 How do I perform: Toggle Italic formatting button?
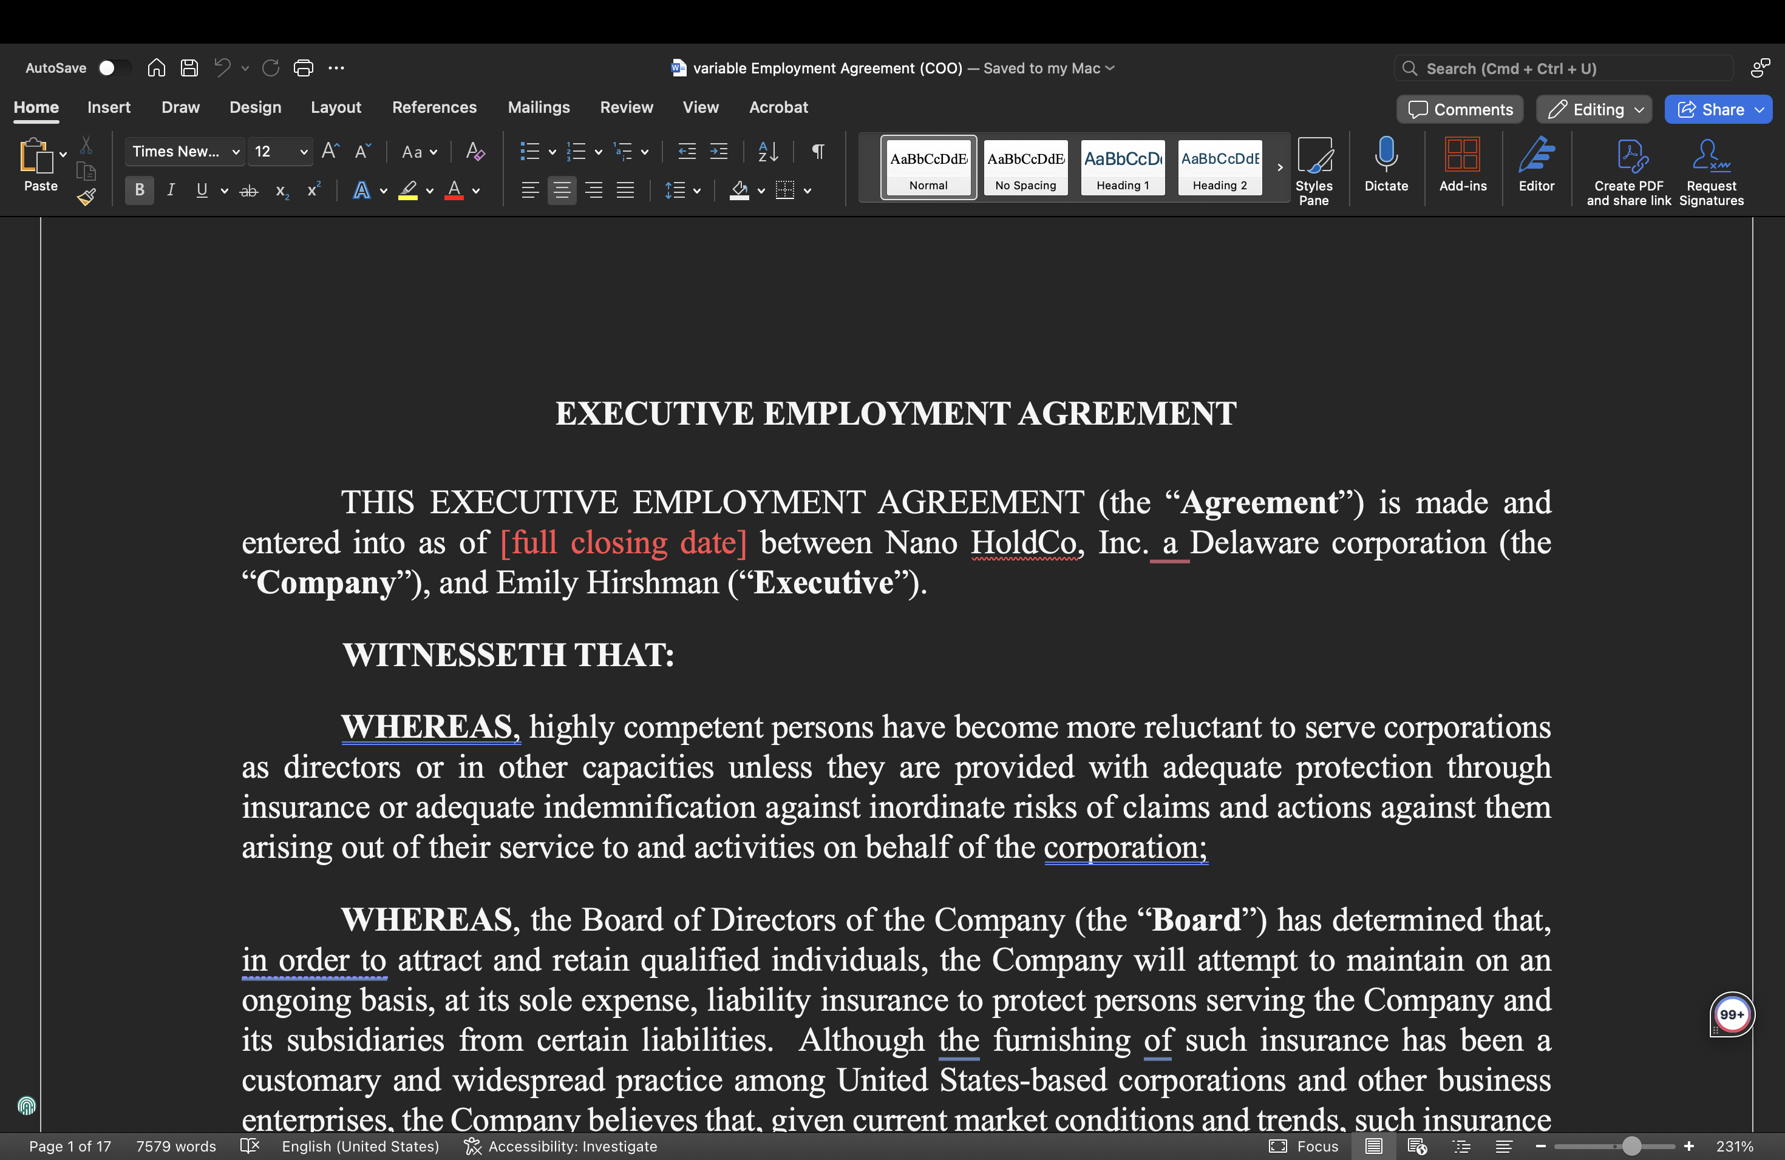[171, 191]
